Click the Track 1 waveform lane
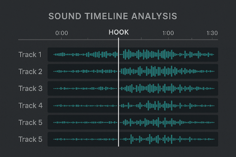236x157 pixels. [133, 55]
